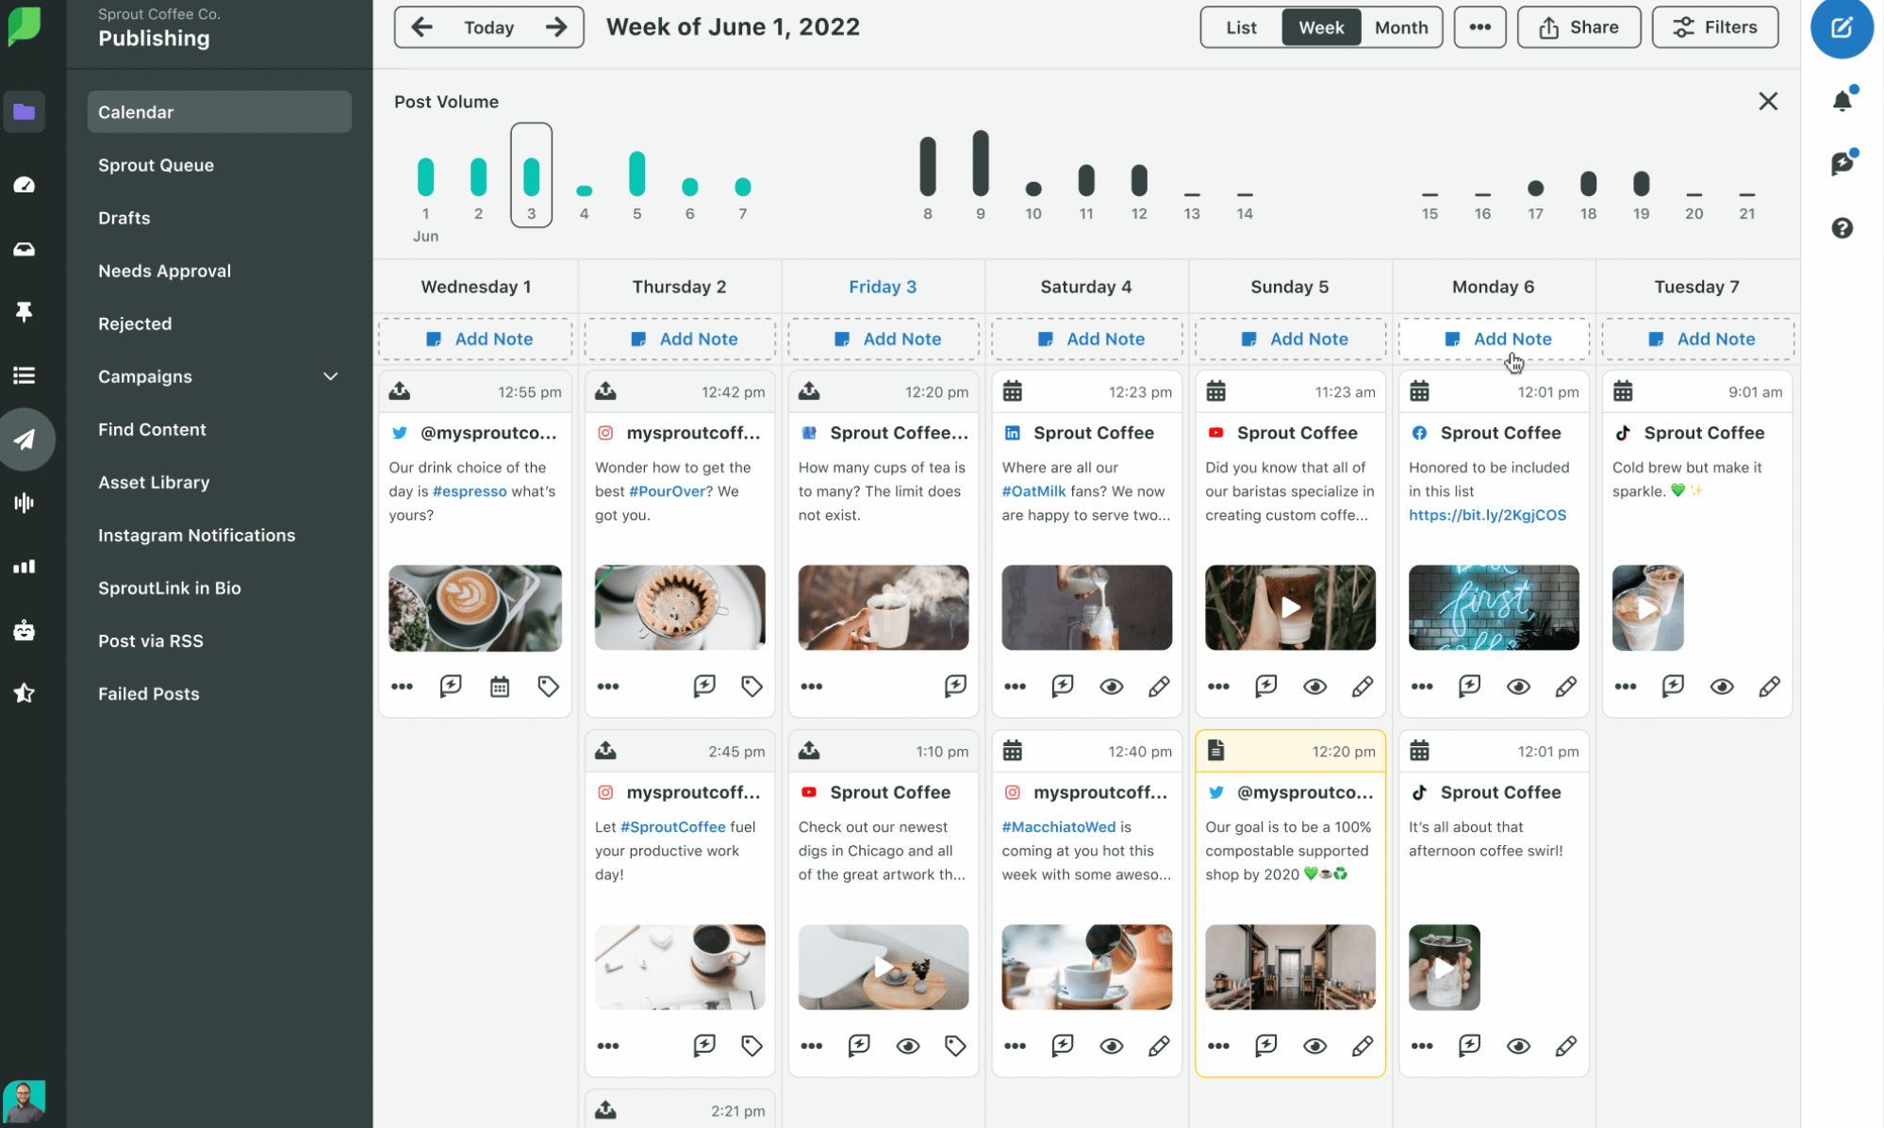Click boost icon on the PourOver post
1884x1128 pixels.
pos(704,687)
